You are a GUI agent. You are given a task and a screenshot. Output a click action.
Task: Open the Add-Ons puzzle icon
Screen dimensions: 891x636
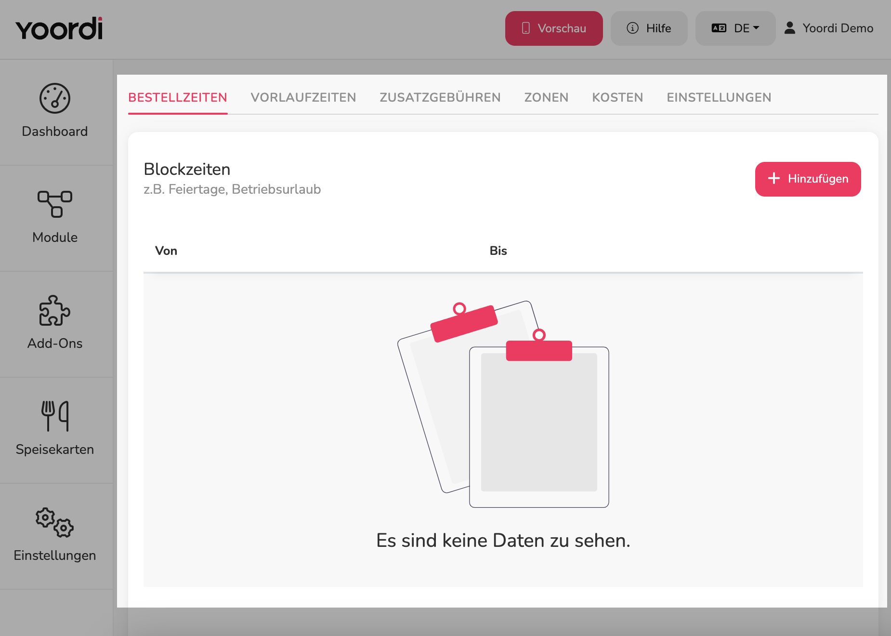pyautogui.click(x=55, y=310)
